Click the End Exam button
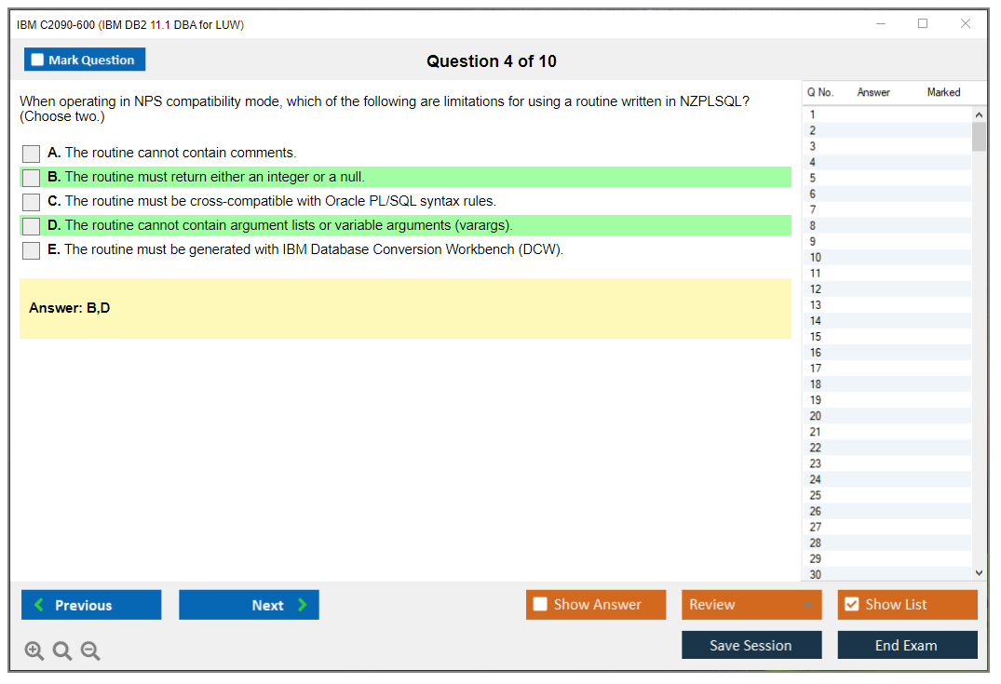The width and height of the screenshot is (1001, 684). 907,645
